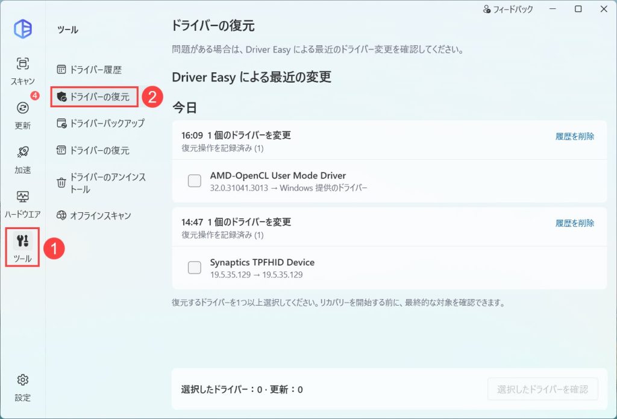Select highlighted ドライバーの復元 with shield icon
The width and height of the screenshot is (617, 419).
[95, 96]
